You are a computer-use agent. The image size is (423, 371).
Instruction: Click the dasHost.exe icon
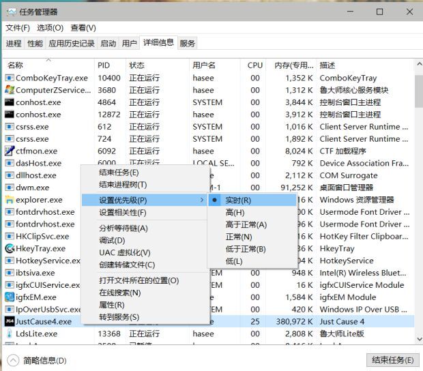click(x=10, y=163)
